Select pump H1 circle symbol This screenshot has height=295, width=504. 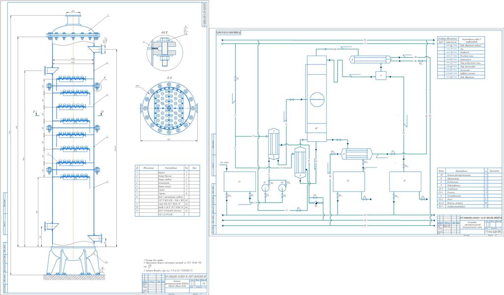[266, 187]
